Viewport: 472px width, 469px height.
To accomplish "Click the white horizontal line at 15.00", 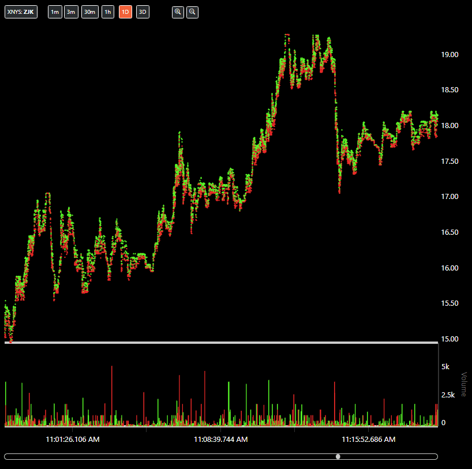I will coord(219,343).
